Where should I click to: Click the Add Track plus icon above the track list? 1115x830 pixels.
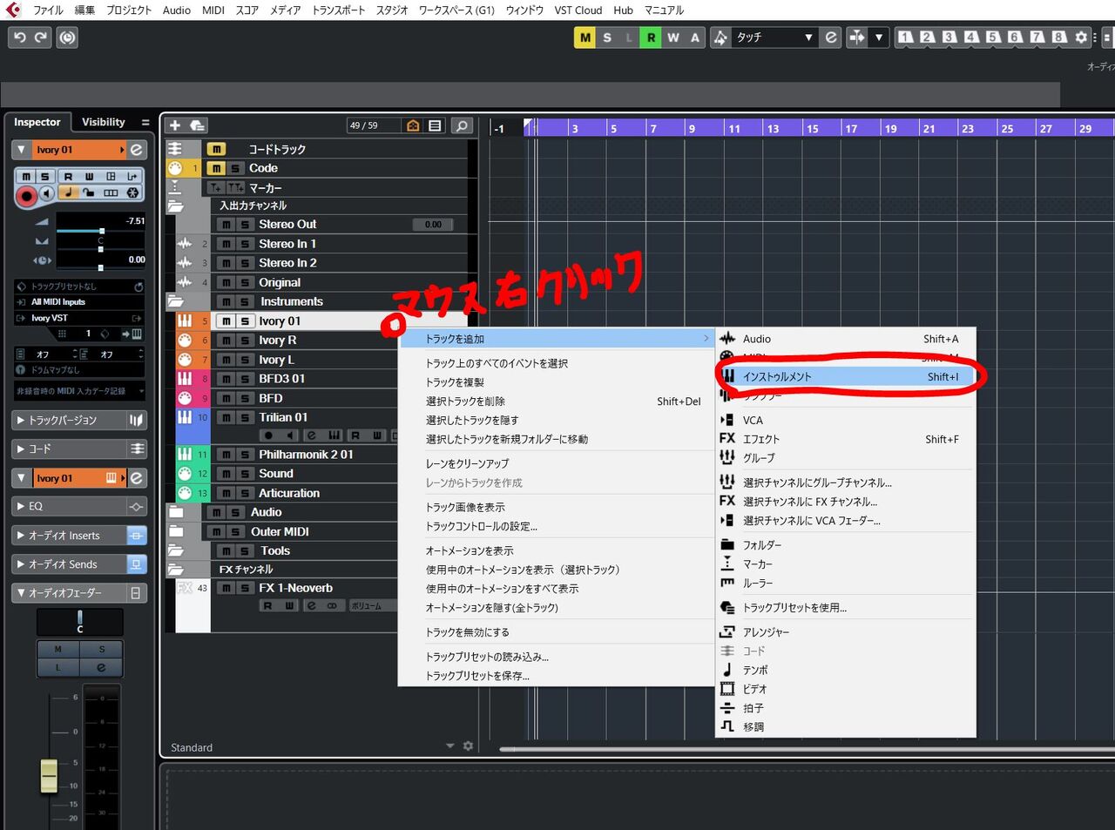(174, 125)
